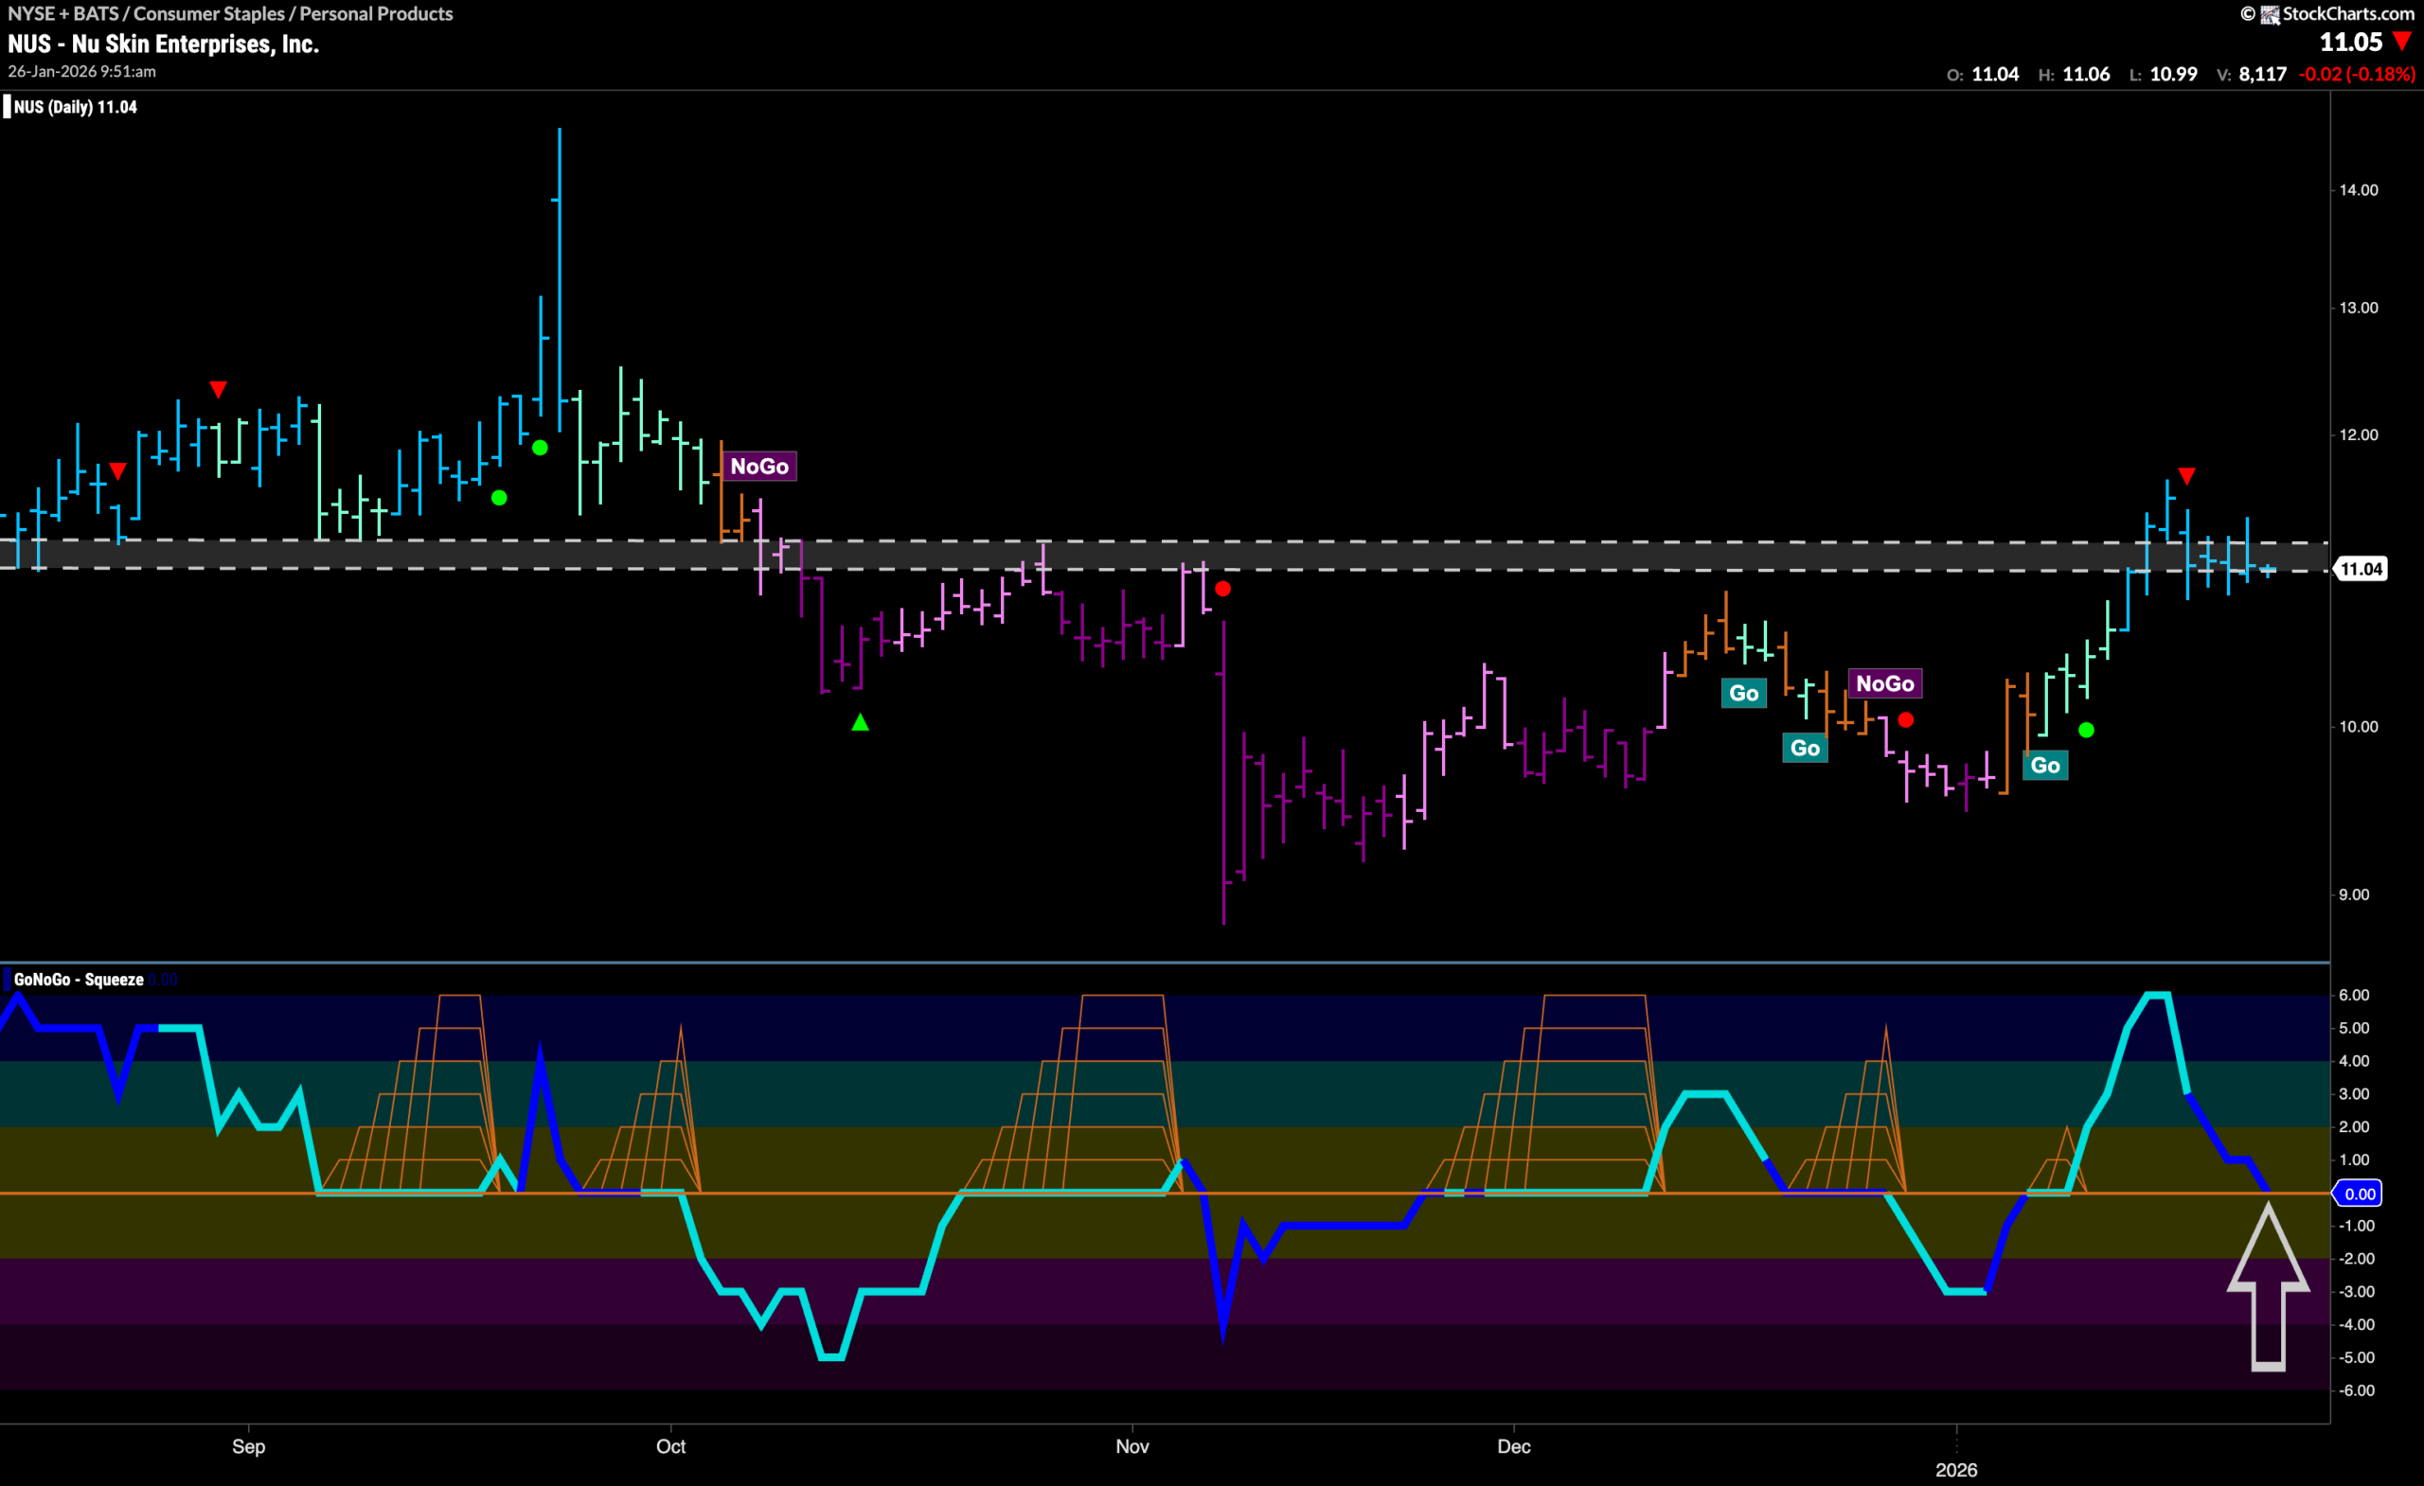Viewport: 2424px width, 1486px height.
Task: Click the Dec date axis label
Action: pyautogui.click(x=1514, y=1446)
